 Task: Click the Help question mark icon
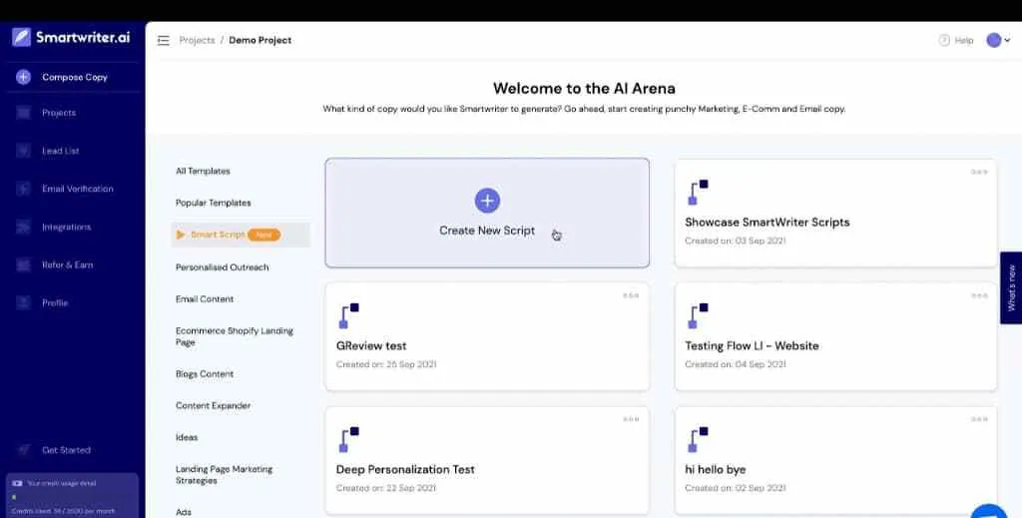pyautogui.click(x=944, y=40)
